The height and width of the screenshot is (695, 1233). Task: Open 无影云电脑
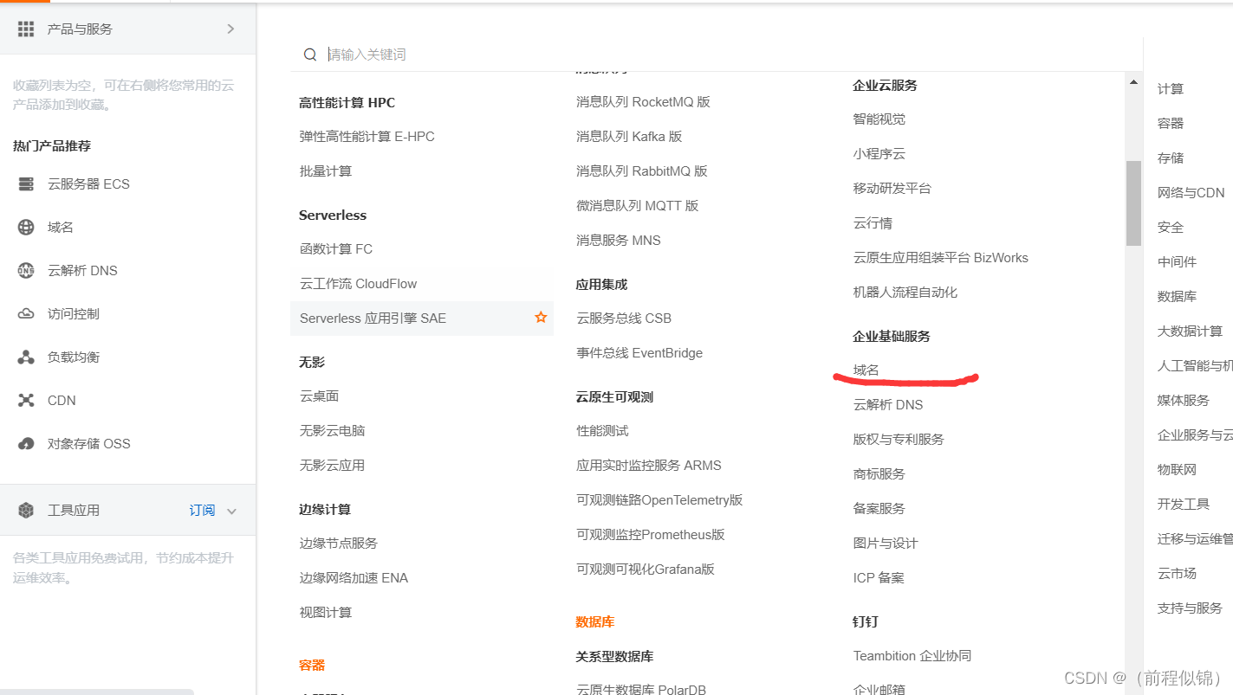(333, 430)
